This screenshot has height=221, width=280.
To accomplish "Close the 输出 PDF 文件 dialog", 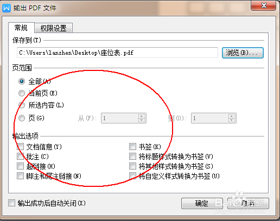I will (x=264, y=5).
